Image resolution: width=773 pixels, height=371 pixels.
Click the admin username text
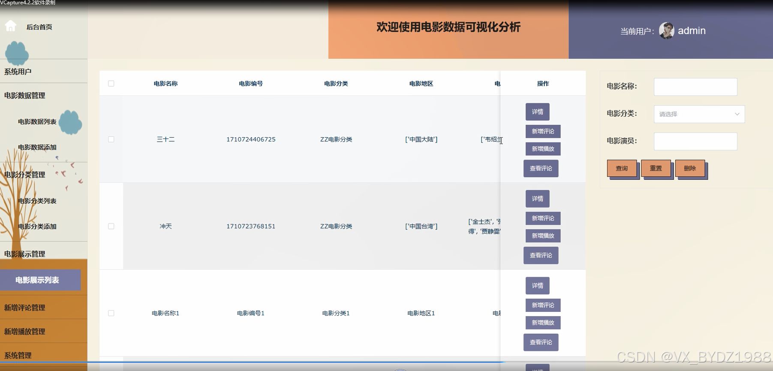tap(692, 30)
